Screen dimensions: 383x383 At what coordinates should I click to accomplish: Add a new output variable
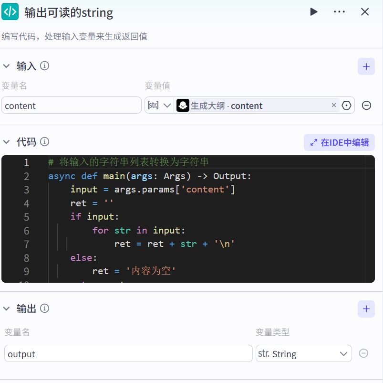(x=366, y=309)
